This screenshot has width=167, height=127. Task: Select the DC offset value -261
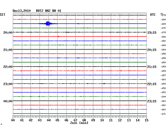click(163, 105)
